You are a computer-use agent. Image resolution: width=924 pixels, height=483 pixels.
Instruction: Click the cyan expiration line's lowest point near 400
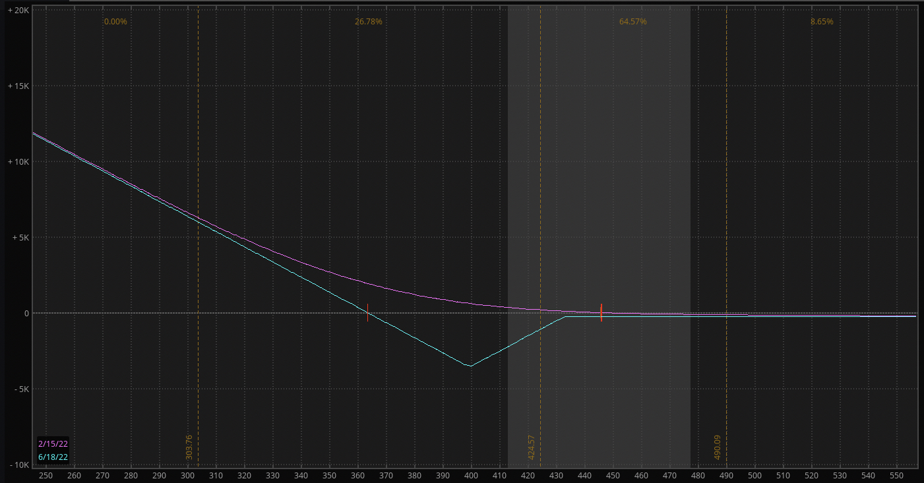click(x=470, y=366)
